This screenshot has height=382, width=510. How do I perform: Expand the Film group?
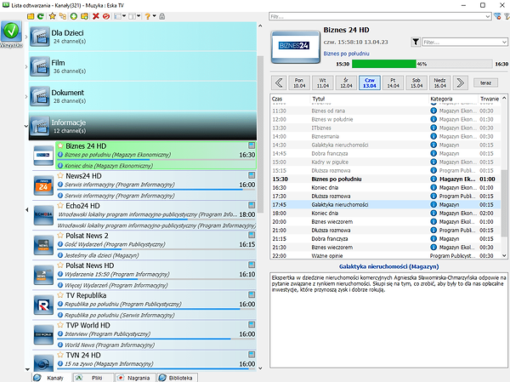click(26, 66)
